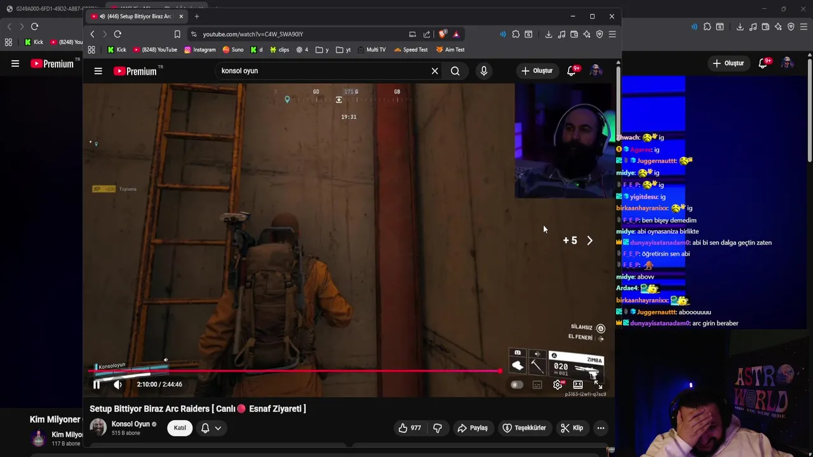The image size is (813, 457).
Task: Open Konsol Oyun channel avatar
Action: 98,428
